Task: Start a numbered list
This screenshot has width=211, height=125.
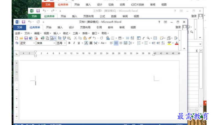Action: [139, 43]
